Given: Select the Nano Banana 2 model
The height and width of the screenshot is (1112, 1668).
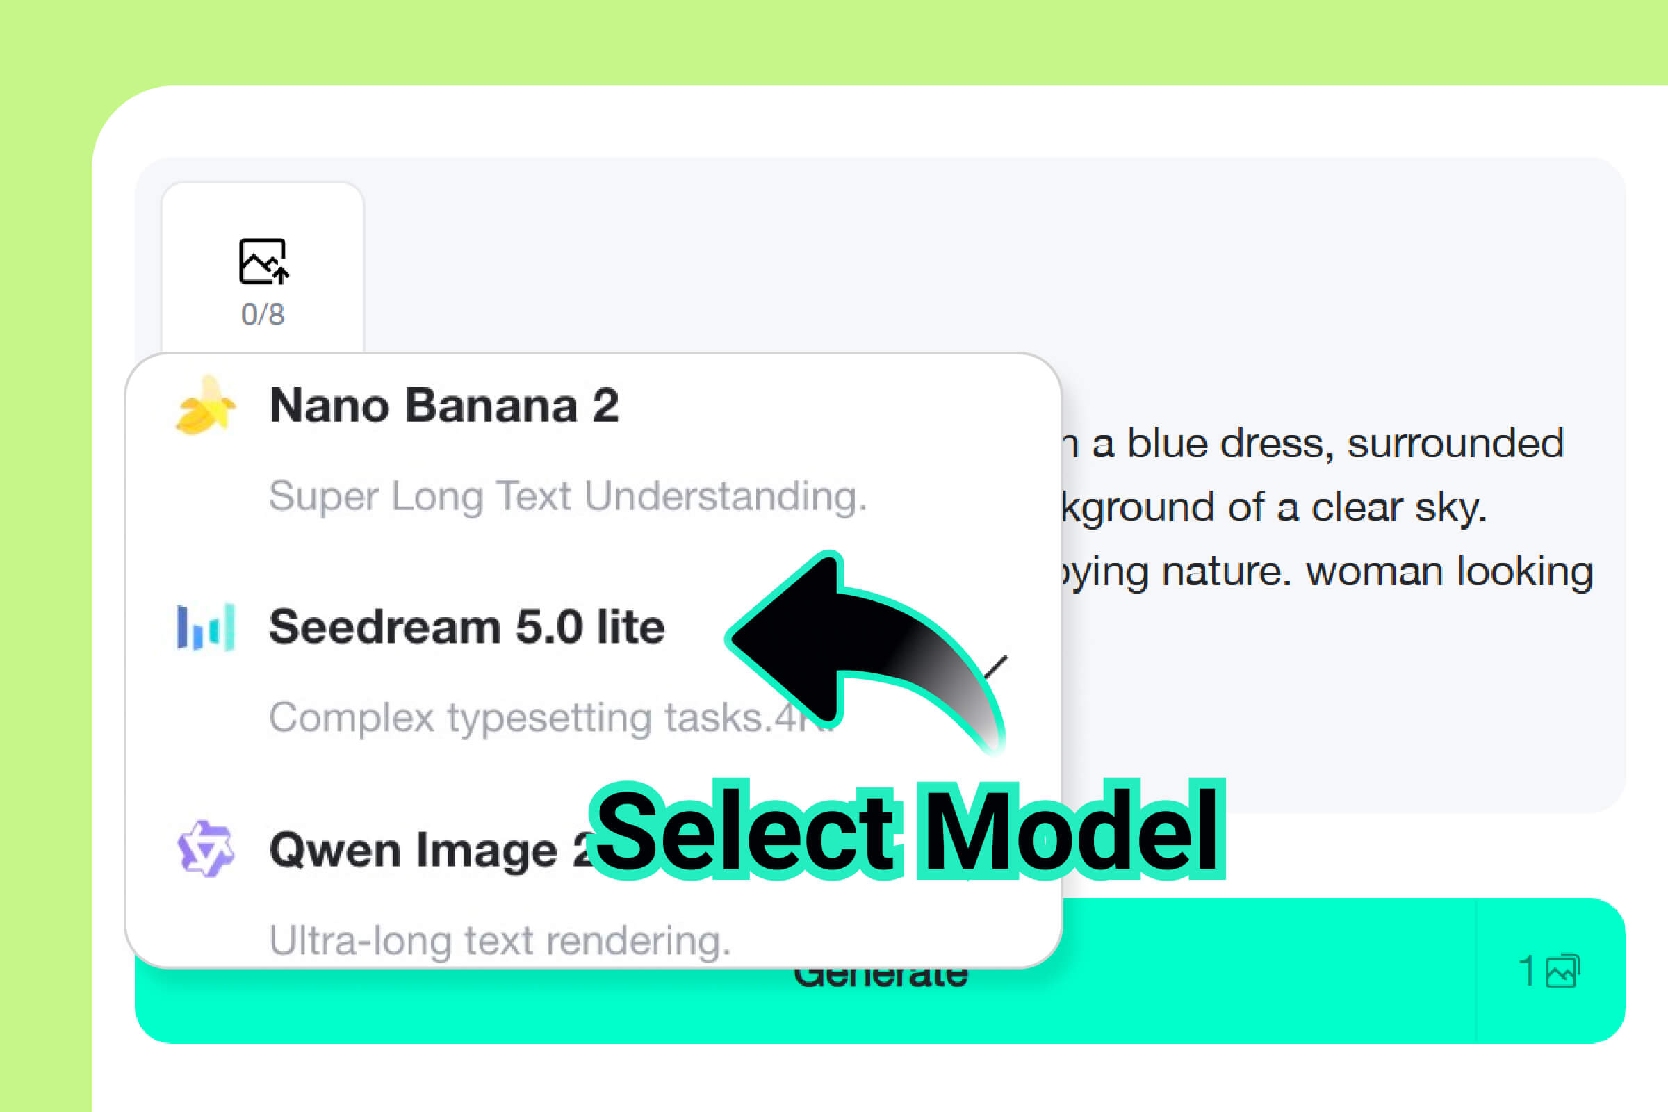Looking at the screenshot, I should (x=444, y=406).
